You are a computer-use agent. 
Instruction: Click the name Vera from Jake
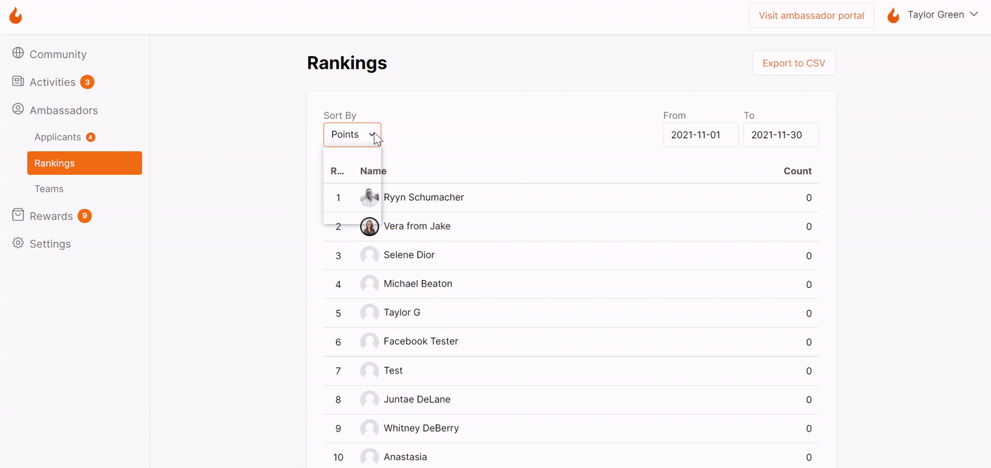coord(417,226)
